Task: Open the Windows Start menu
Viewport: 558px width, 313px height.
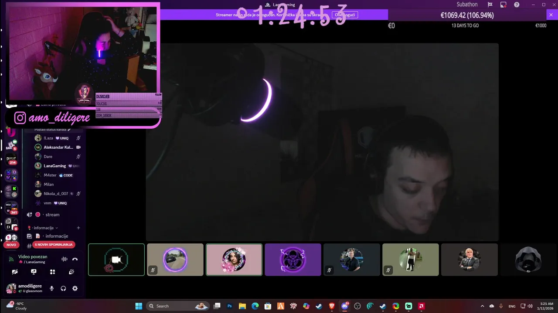Action: (x=139, y=306)
